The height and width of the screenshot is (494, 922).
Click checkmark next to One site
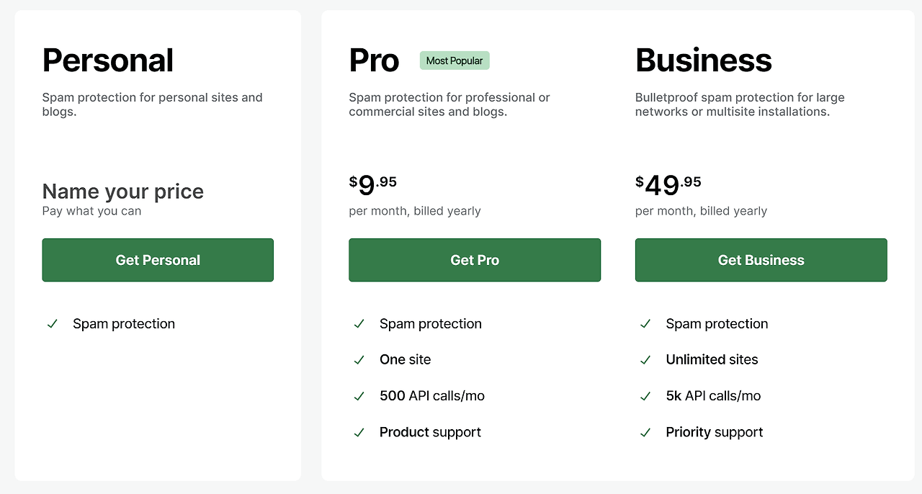359,360
